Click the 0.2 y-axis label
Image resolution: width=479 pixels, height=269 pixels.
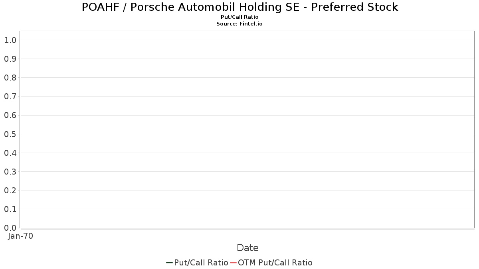click(10, 190)
